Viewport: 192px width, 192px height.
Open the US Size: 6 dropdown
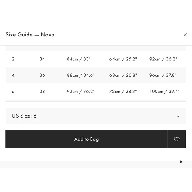[96, 116]
